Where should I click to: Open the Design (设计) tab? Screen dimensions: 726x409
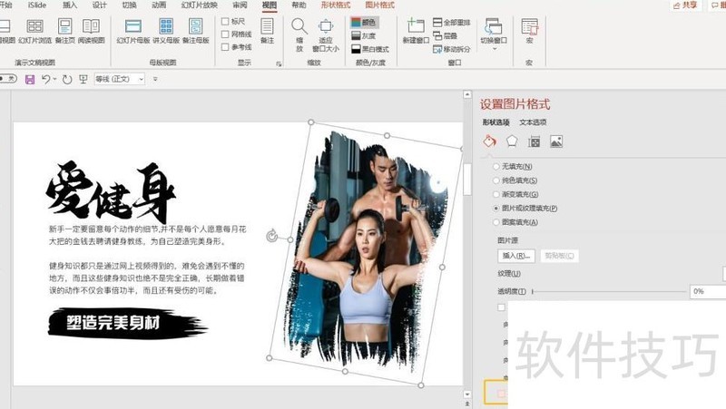pos(100,5)
